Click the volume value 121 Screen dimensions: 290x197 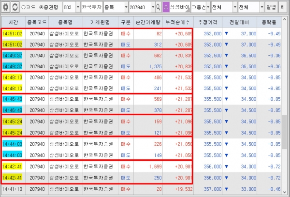tap(158, 133)
